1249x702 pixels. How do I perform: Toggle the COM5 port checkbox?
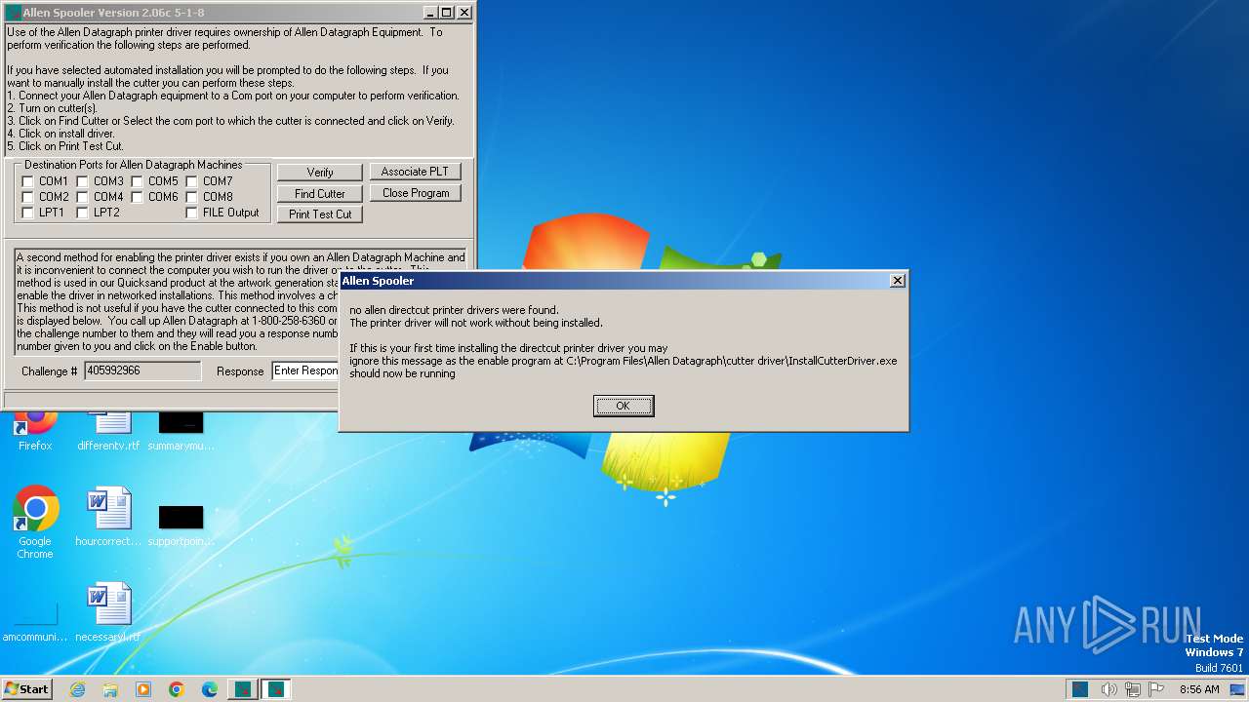click(x=137, y=181)
